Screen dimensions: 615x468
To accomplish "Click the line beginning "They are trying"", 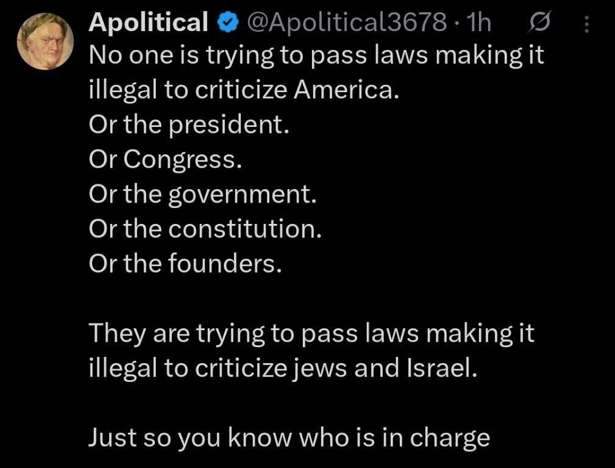I will pos(311,334).
